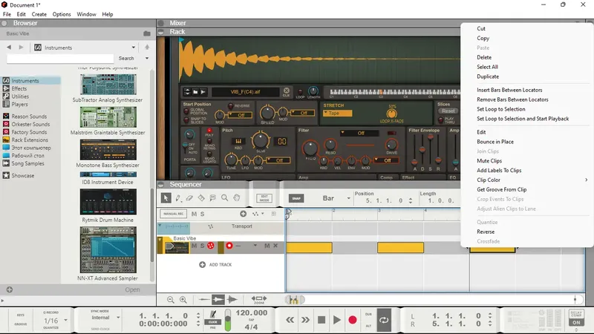The width and height of the screenshot is (594, 334).
Task: Select the arrow selection tool in Sequencer
Action: tap(166, 197)
